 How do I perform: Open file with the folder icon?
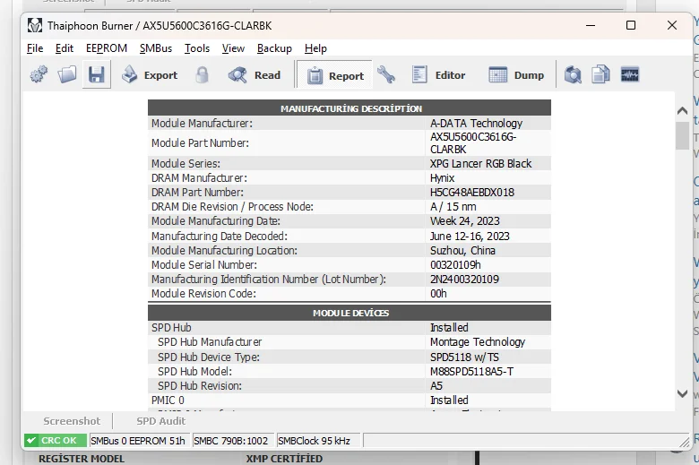click(67, 74)
